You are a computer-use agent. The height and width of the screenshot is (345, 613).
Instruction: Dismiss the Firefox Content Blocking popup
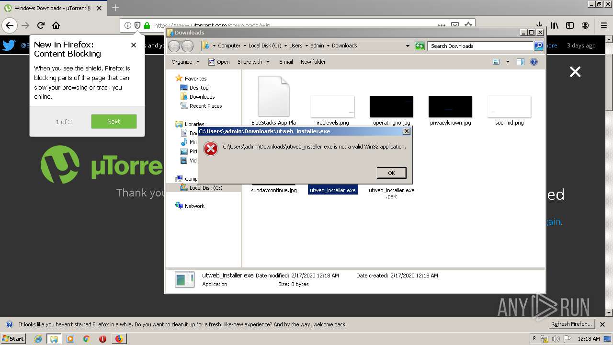(x=134, y=45)
